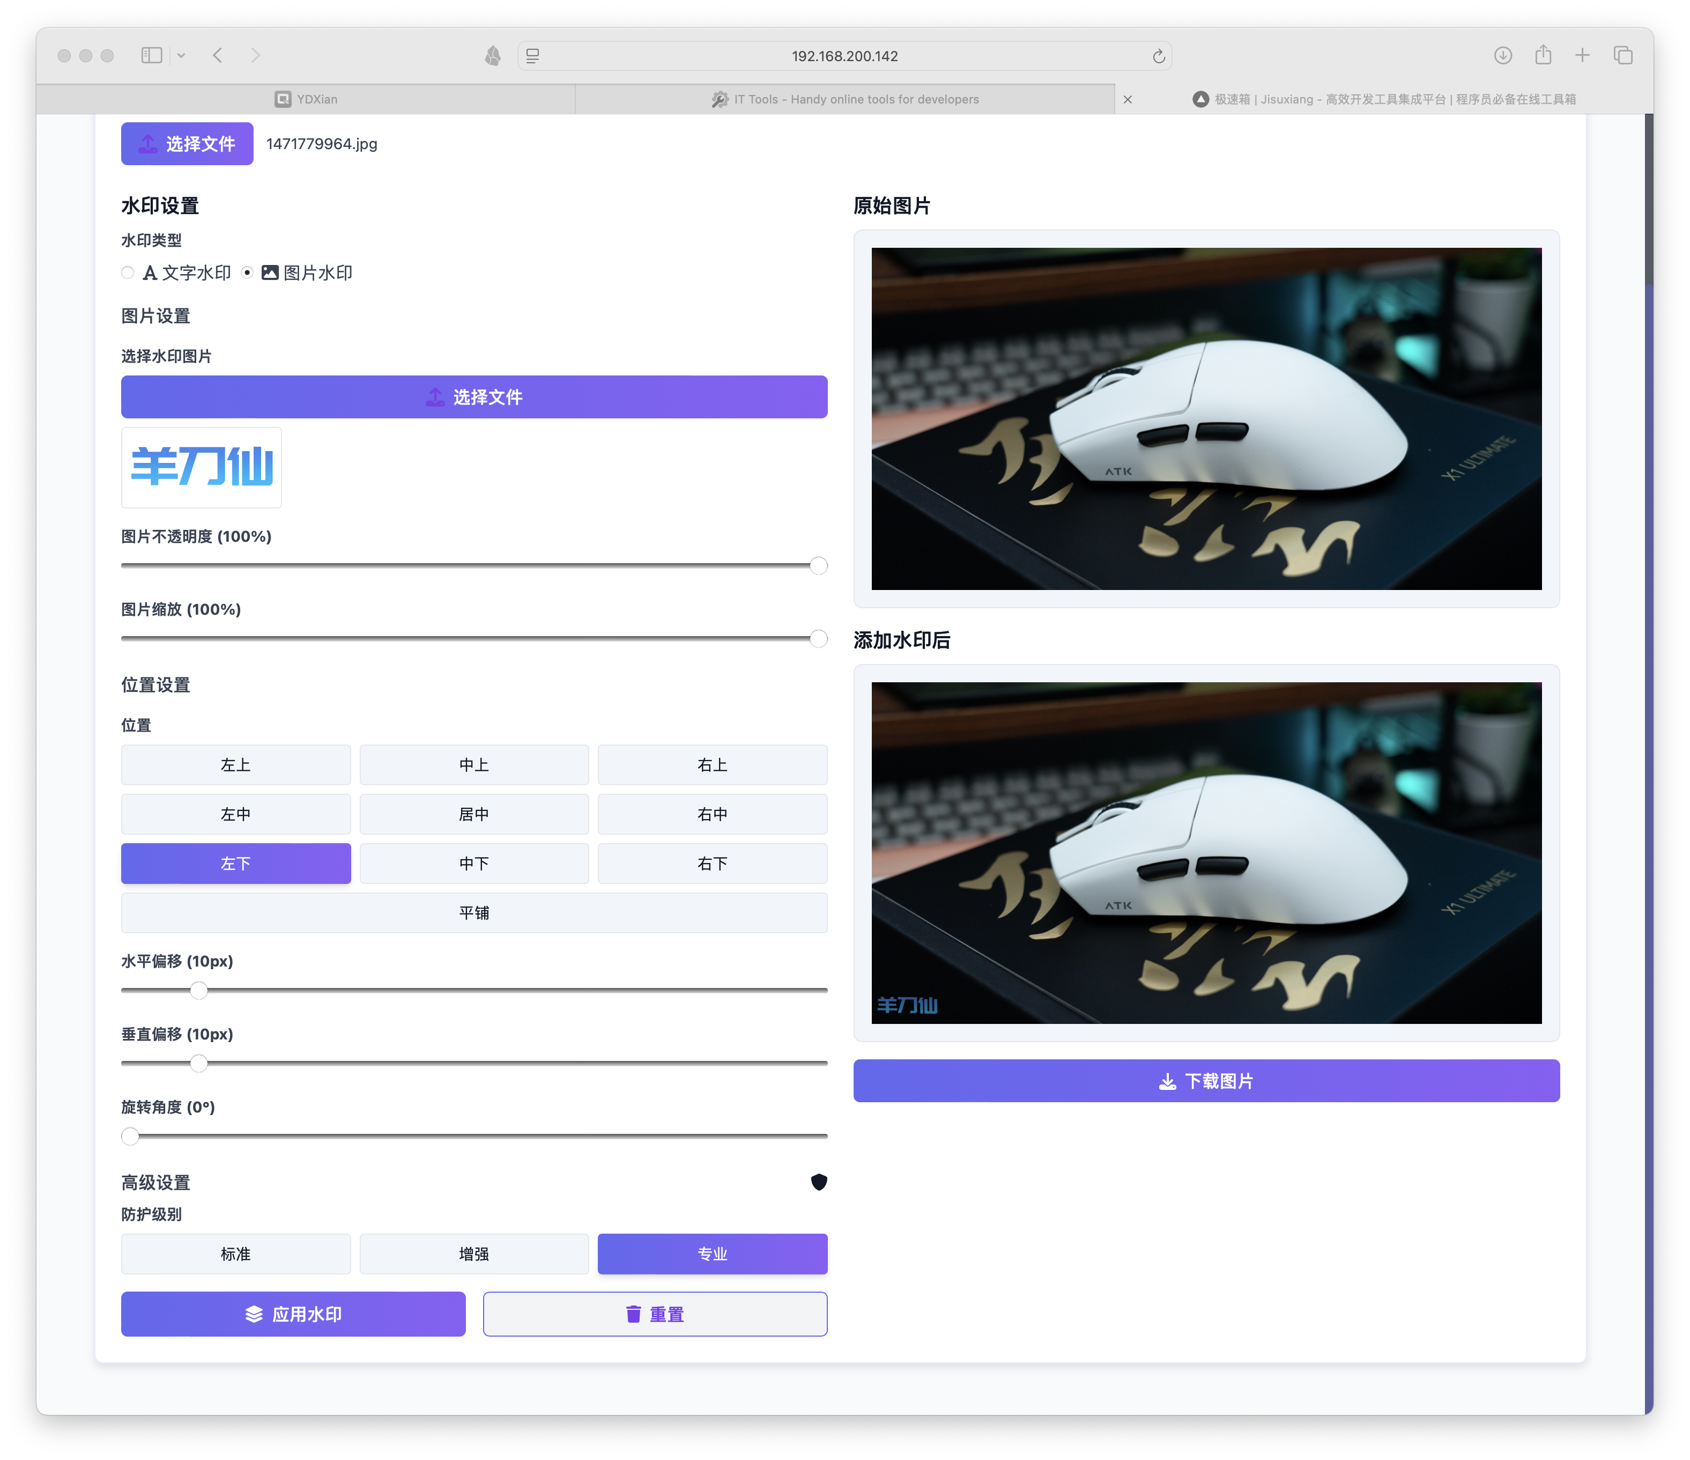Select the 标准 protection level
The width and height of the screenshot is (1690, 1460).
click(236, 1253)
